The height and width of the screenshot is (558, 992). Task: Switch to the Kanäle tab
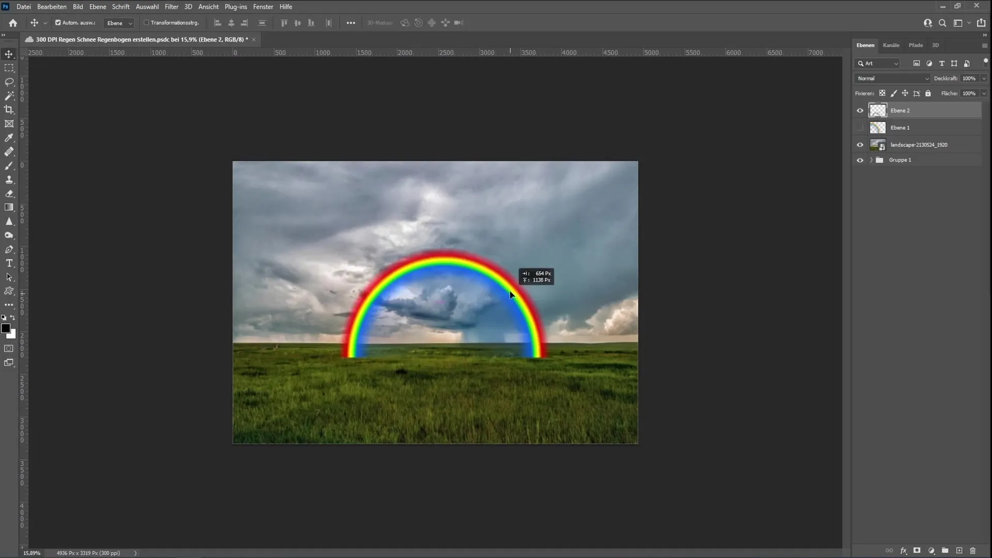click(891, 45)
